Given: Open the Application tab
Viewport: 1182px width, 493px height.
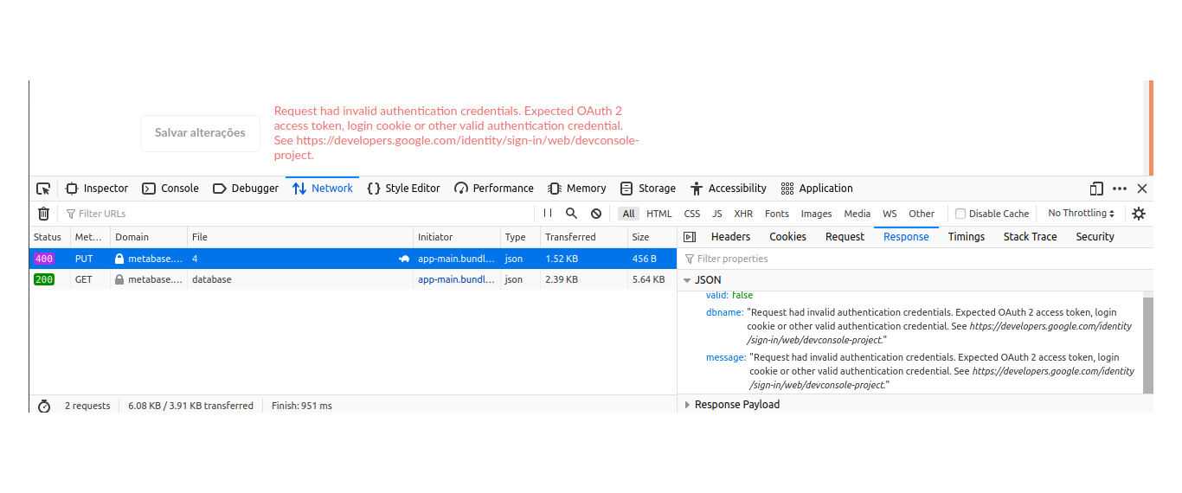Looking at the screenshot, I should [817, 189].
